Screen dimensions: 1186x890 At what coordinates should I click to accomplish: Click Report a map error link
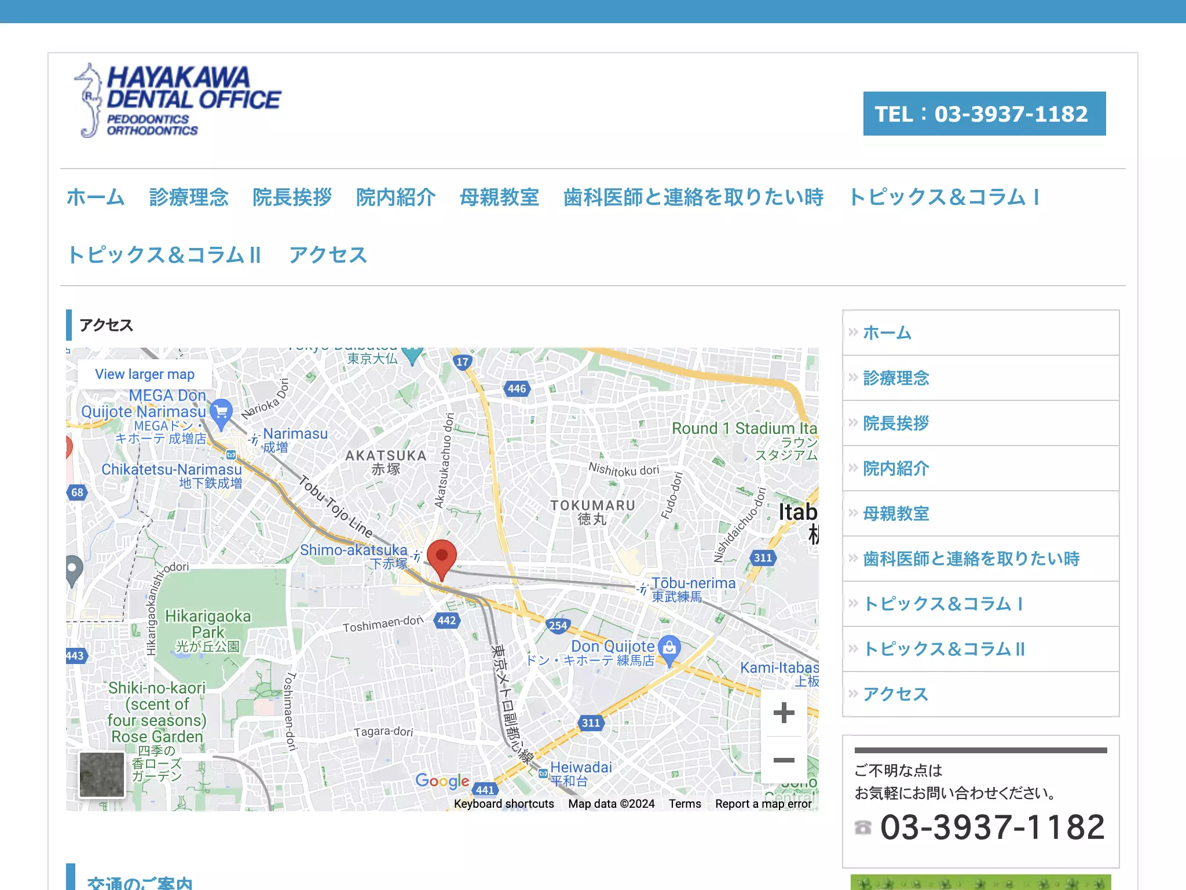point(763,804)
